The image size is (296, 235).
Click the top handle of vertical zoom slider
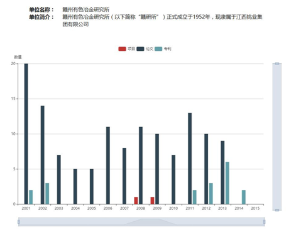click(x=277, y=63)
